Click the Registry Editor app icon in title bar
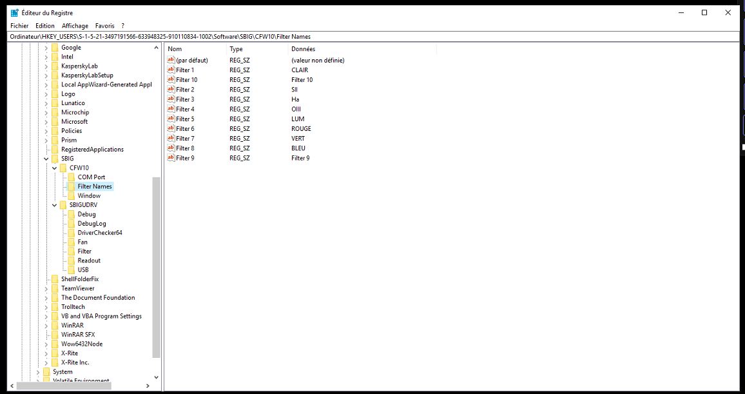 [x=14, y=13]
